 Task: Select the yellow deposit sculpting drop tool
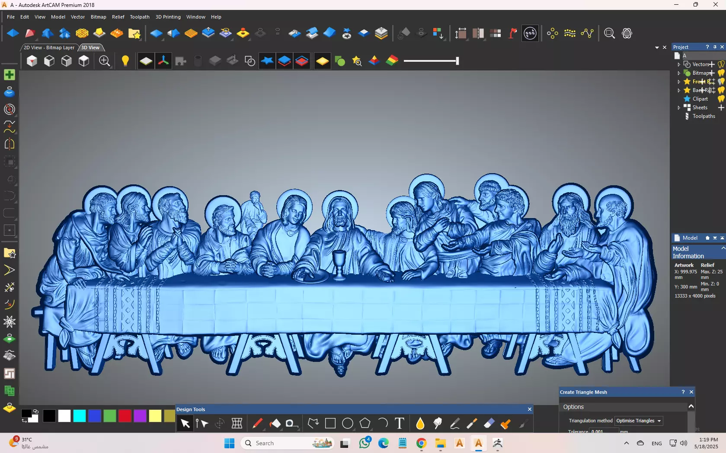[420, 423]
